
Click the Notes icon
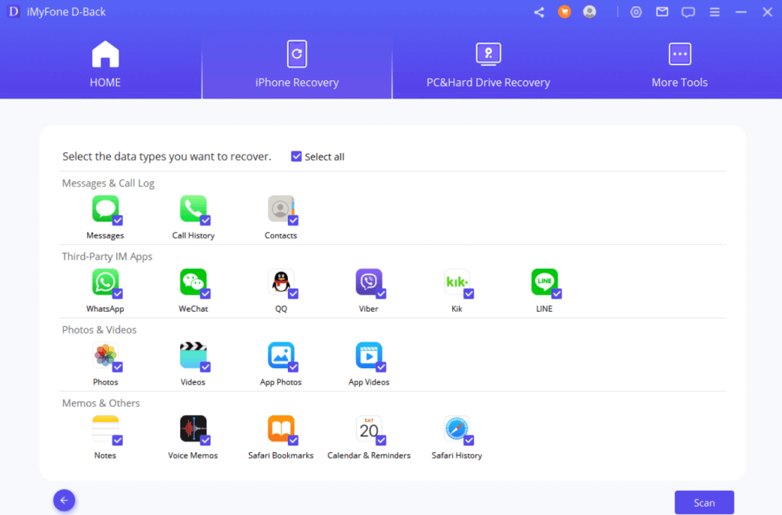105,428
